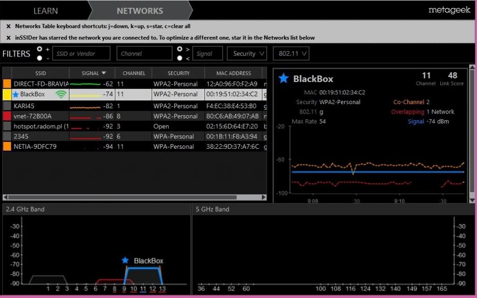Open the metageek logo link

pyautogui.click(x=449, y=10)
